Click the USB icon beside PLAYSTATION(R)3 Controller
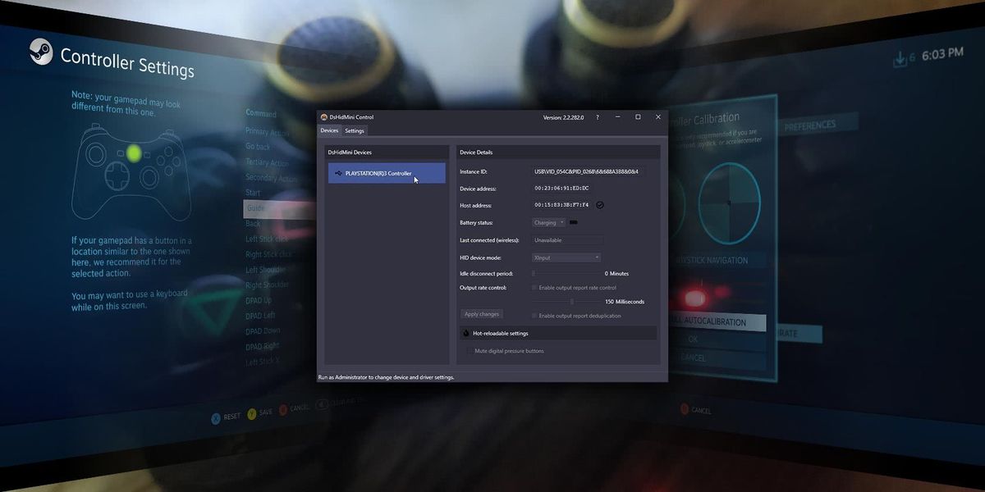 pos(337,173)
